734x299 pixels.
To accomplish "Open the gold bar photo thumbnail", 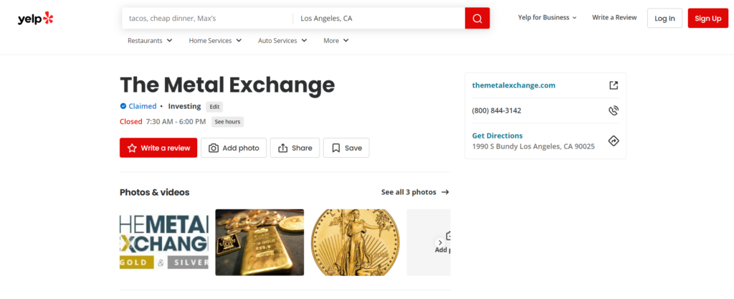I will click(259, 242).
